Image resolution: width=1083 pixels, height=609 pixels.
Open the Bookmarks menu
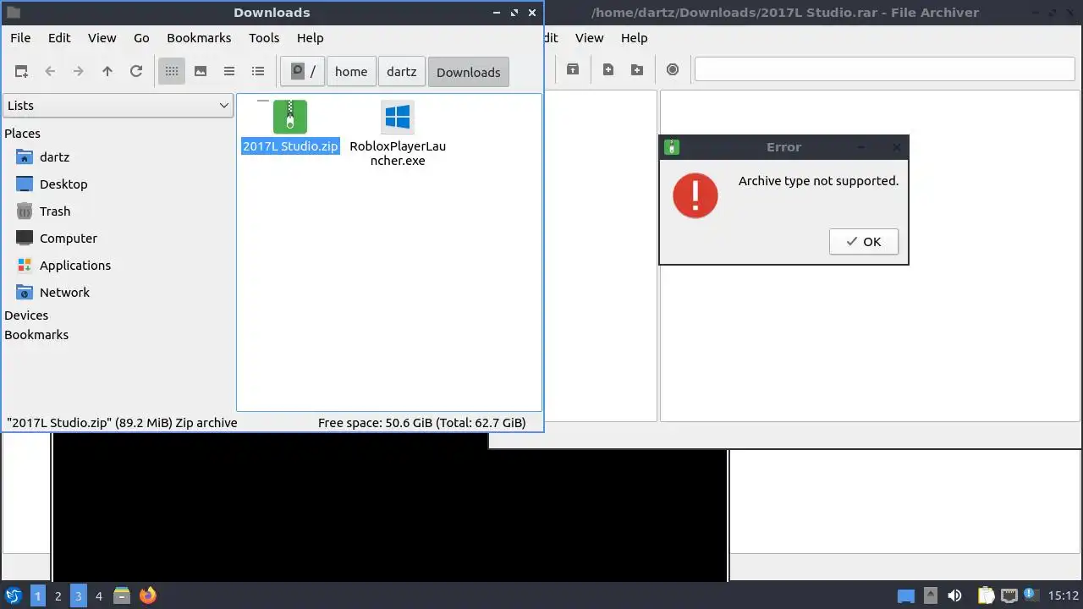199,38
